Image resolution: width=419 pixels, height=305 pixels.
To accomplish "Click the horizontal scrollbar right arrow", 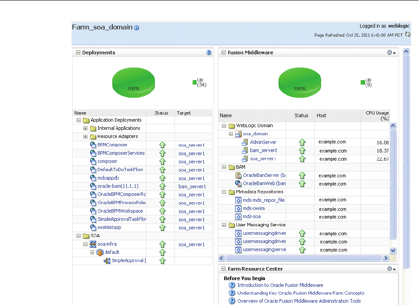I will [x=385, y=258].
